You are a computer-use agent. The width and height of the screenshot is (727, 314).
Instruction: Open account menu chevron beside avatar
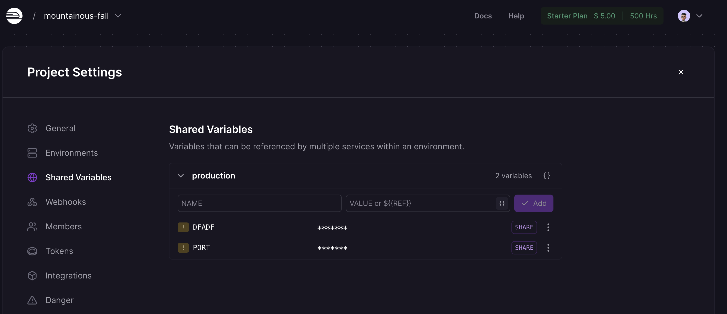(x=699, y=16)
